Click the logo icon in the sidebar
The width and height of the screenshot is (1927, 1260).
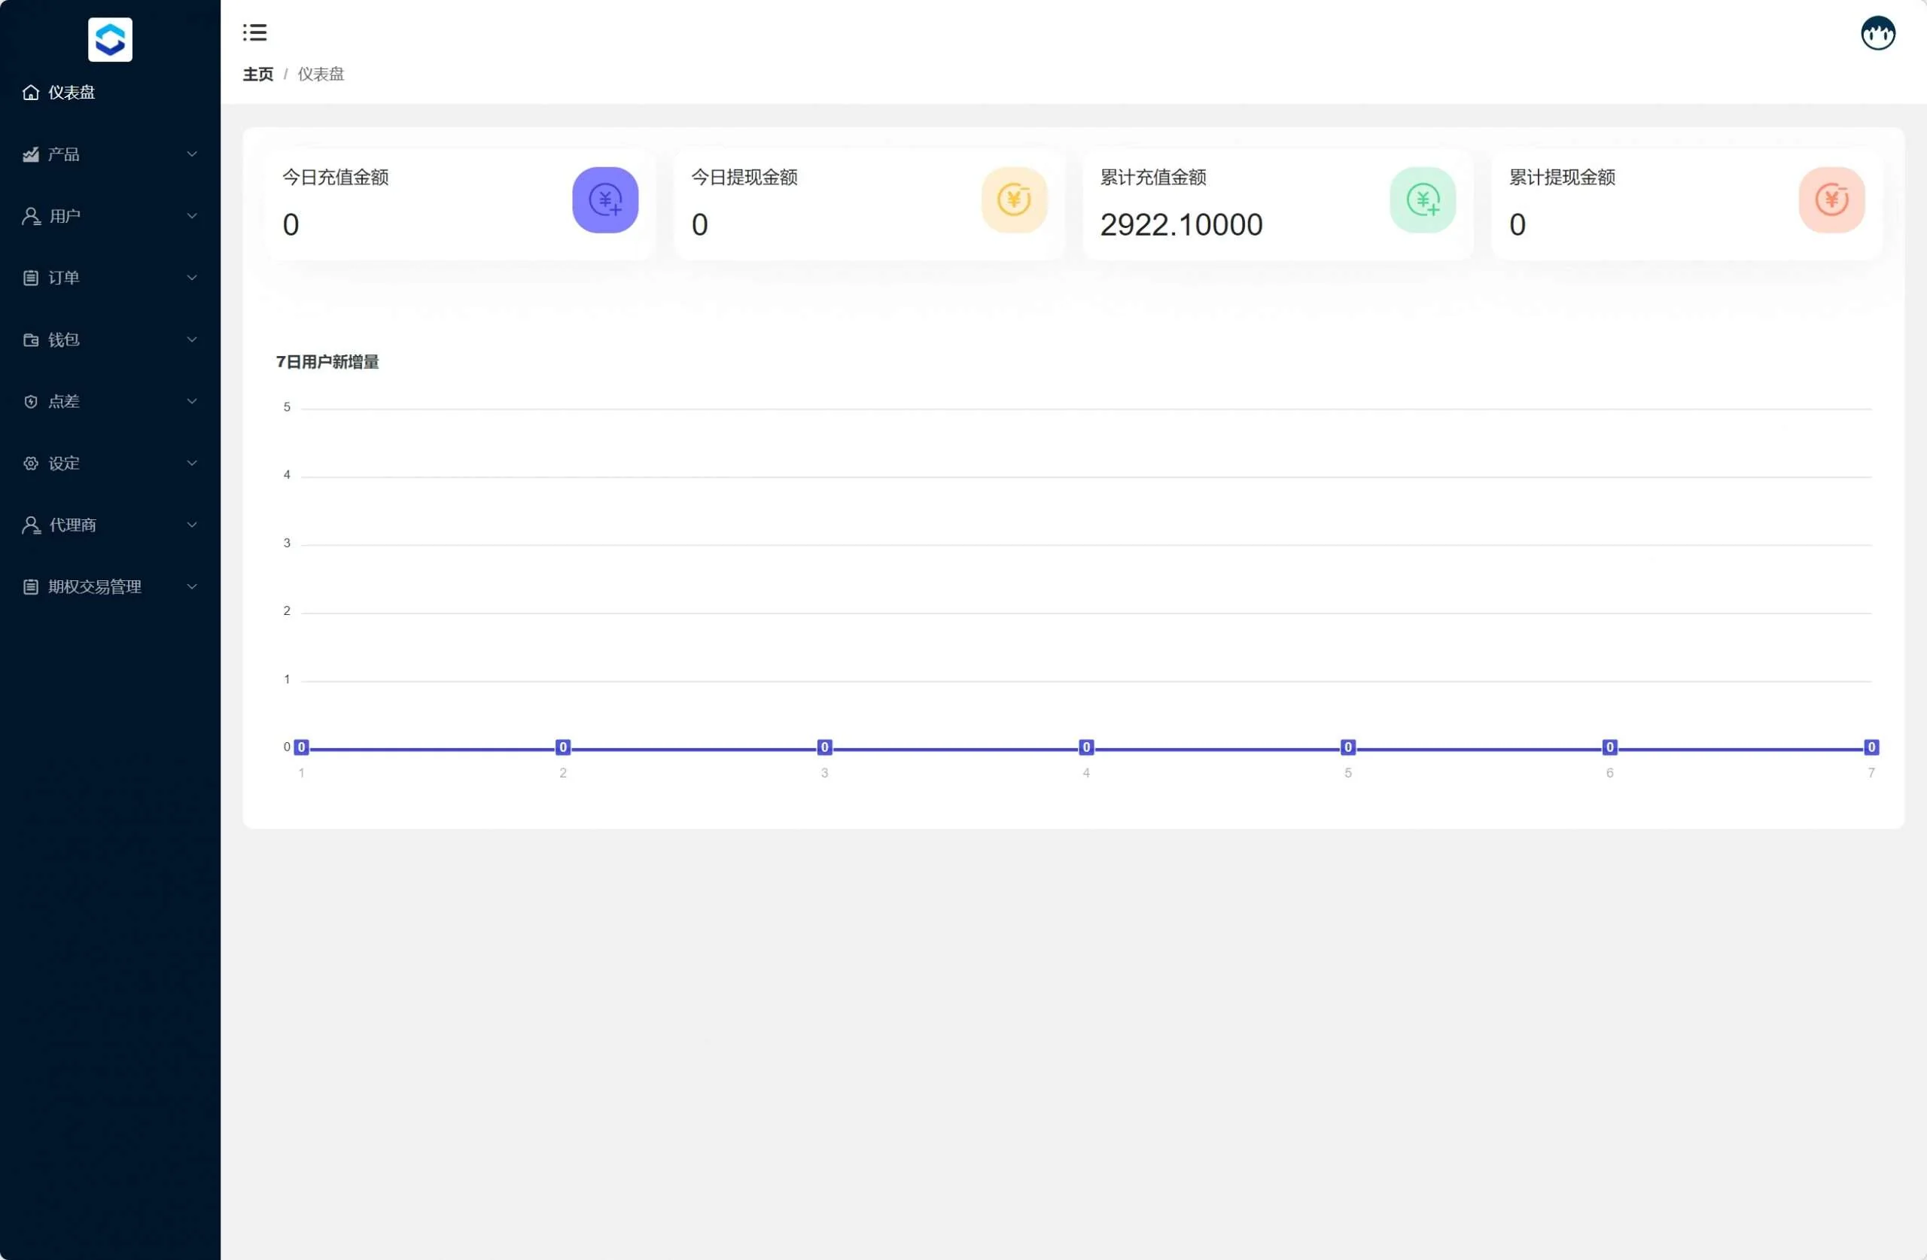tap(110, 39)
